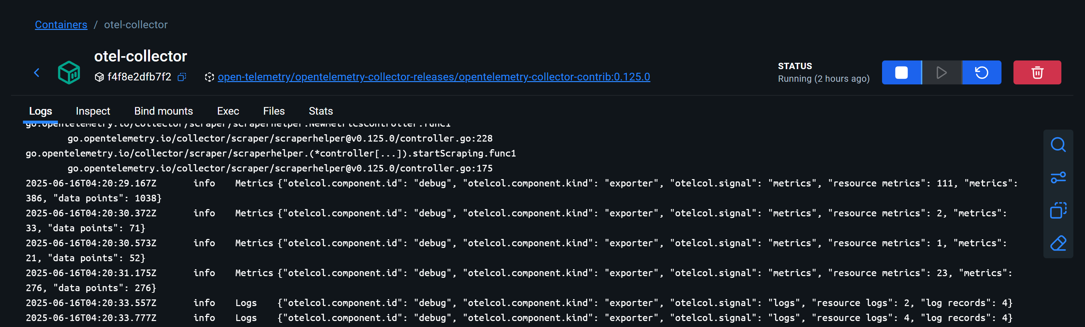Go back using the left chevron
The image size is (1085, 327).
click(x=37, y=73)
